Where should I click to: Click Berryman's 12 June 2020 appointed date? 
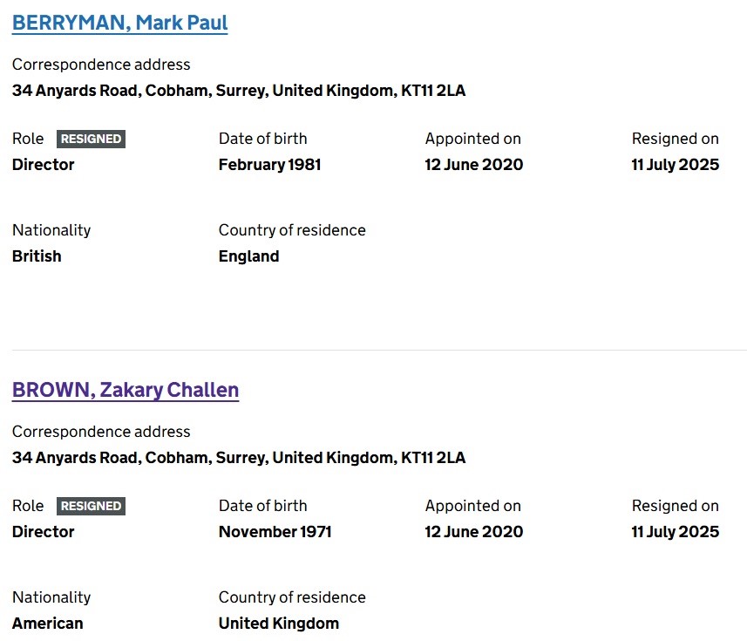473,165
